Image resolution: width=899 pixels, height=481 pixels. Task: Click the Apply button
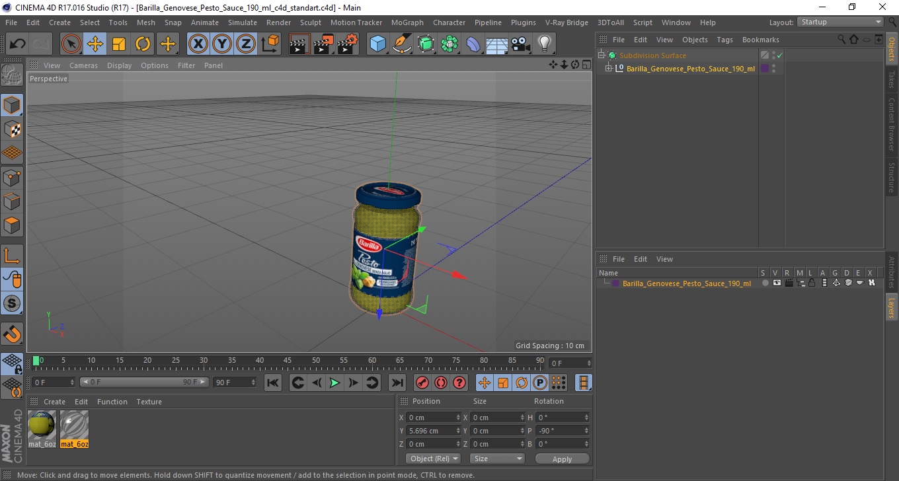pos(562,459)
